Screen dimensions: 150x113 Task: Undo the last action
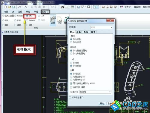point(20,7)
